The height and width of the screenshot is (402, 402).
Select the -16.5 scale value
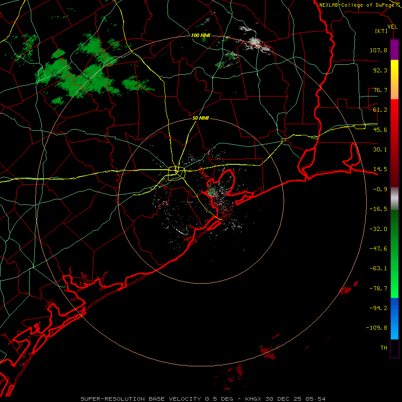click(378, 209)
